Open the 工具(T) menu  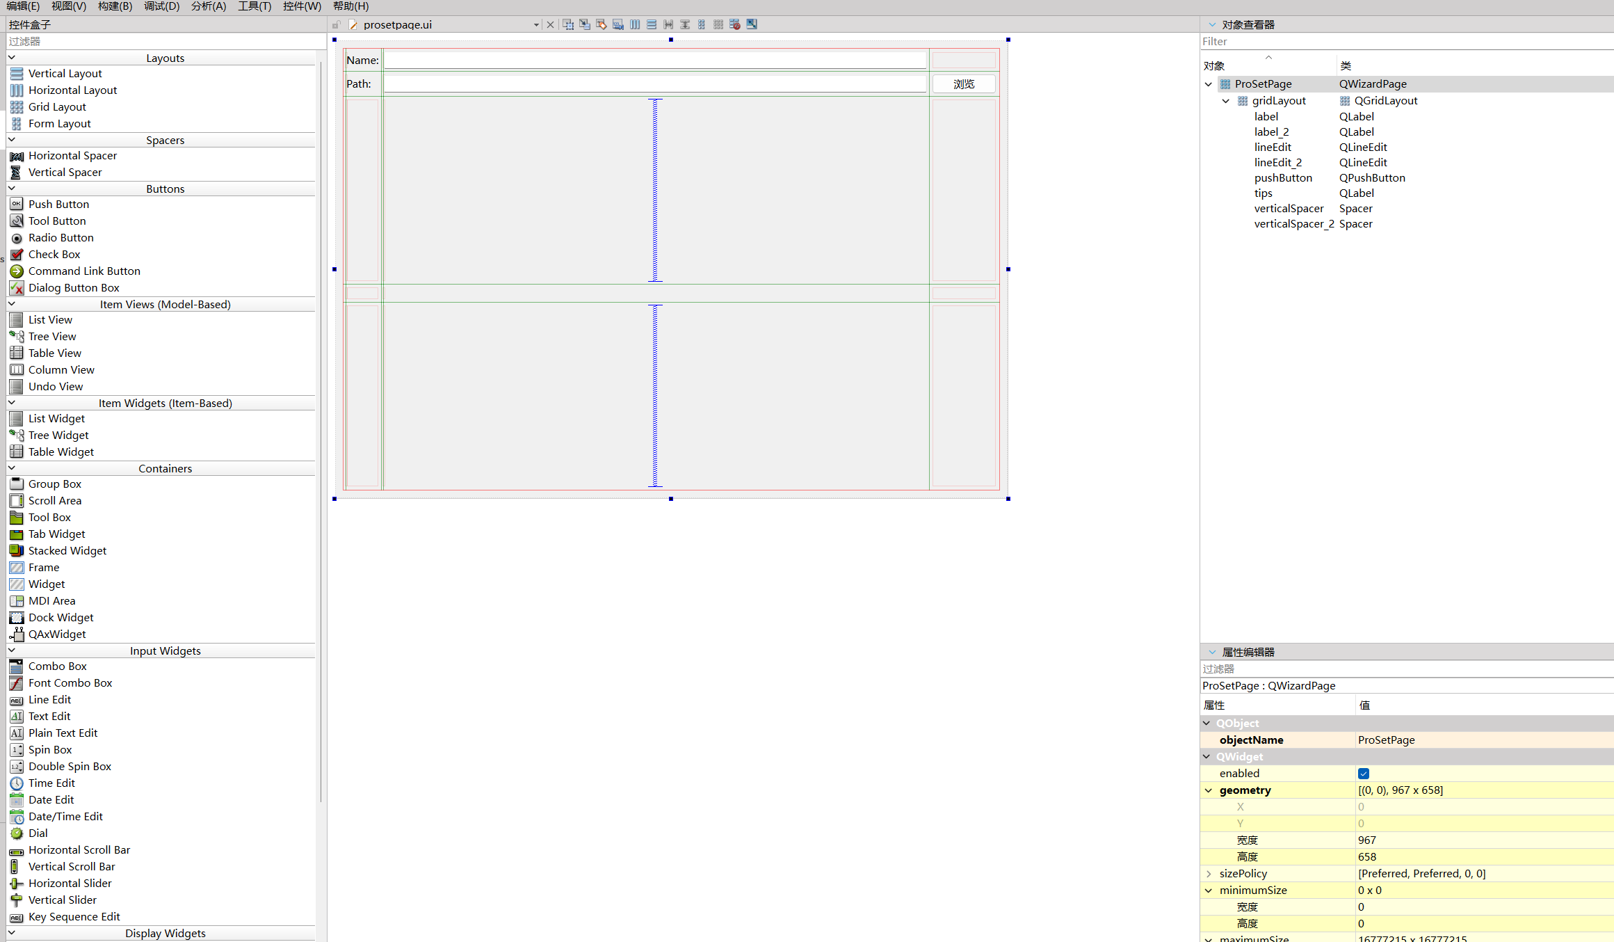255,6
